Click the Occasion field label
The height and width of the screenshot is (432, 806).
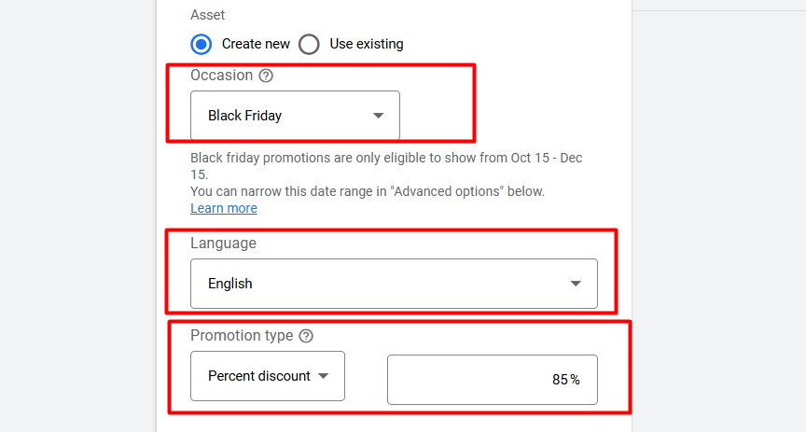click(221, 76)
